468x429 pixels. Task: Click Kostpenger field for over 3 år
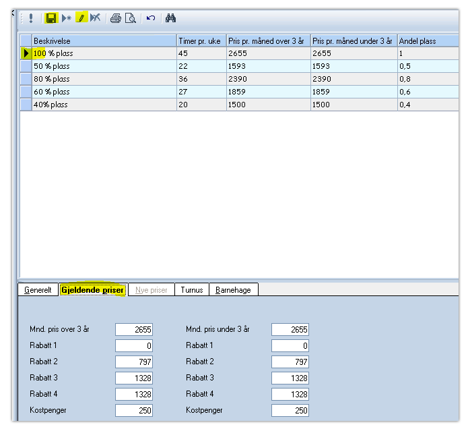(x=134, y=410)
